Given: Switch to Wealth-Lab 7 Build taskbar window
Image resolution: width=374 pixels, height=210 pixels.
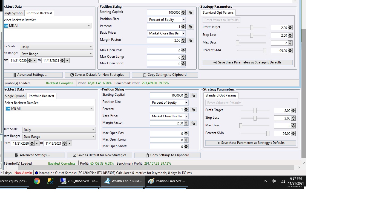Looking at the screenshot, I should tap(123, 181).
